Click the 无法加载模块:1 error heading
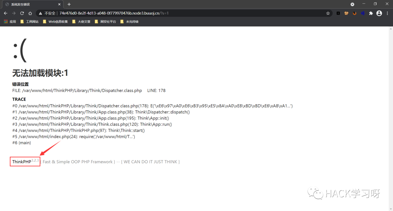The width and height of the screenshot is (393, 211). pos(40,73)
